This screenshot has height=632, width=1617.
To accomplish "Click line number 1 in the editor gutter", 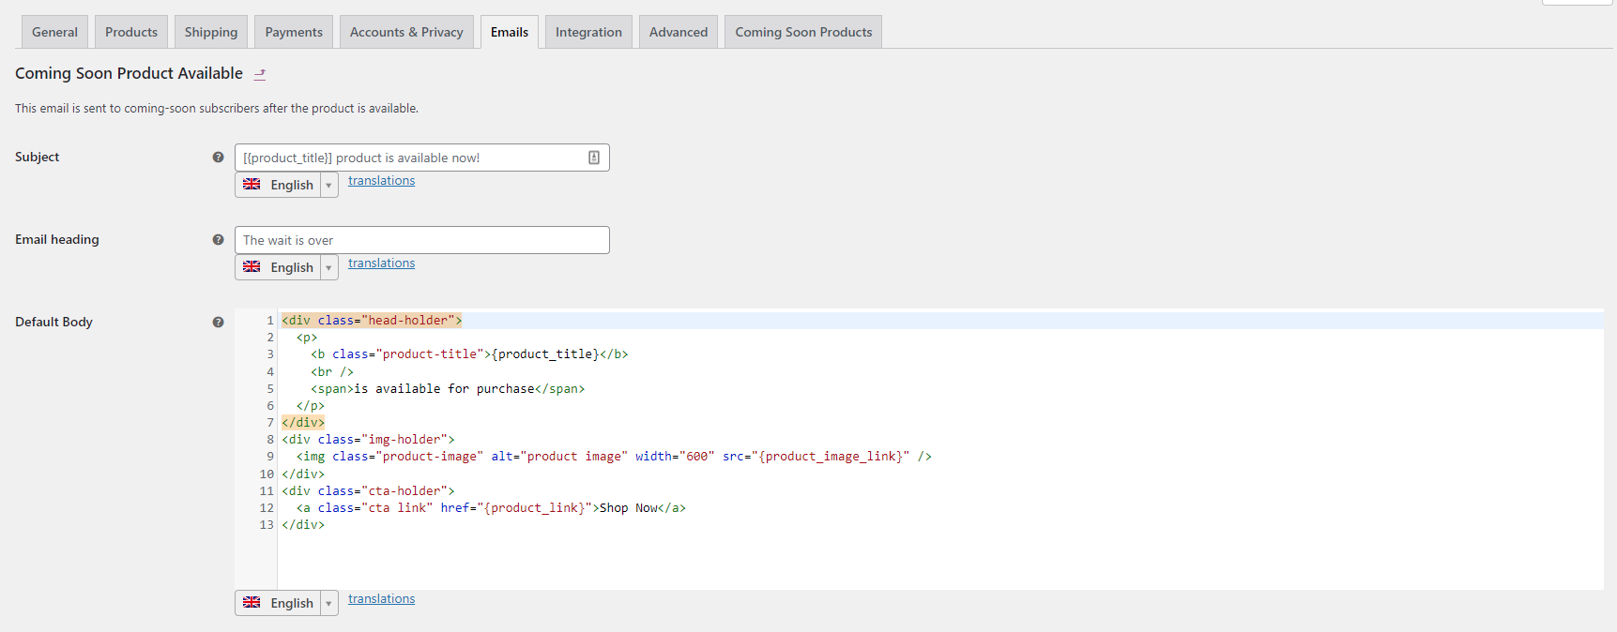I will (x=270, y=321).
